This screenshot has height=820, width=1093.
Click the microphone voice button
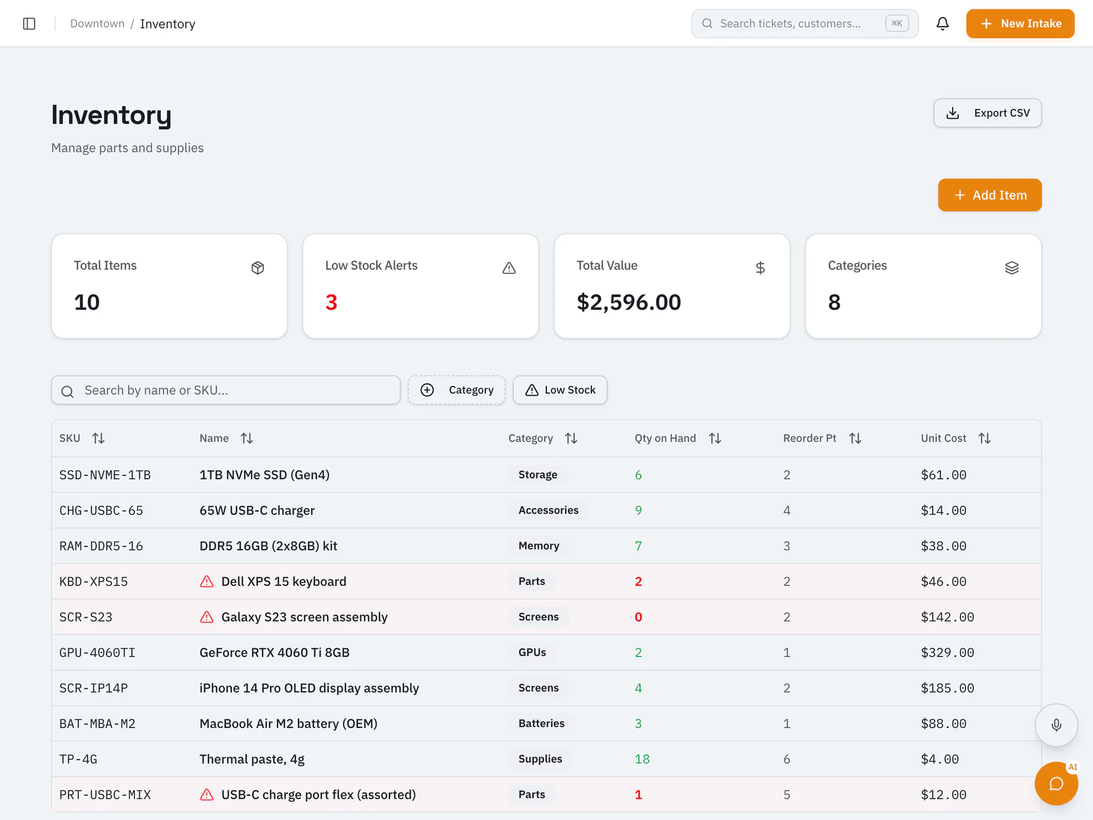(1056, 725)
